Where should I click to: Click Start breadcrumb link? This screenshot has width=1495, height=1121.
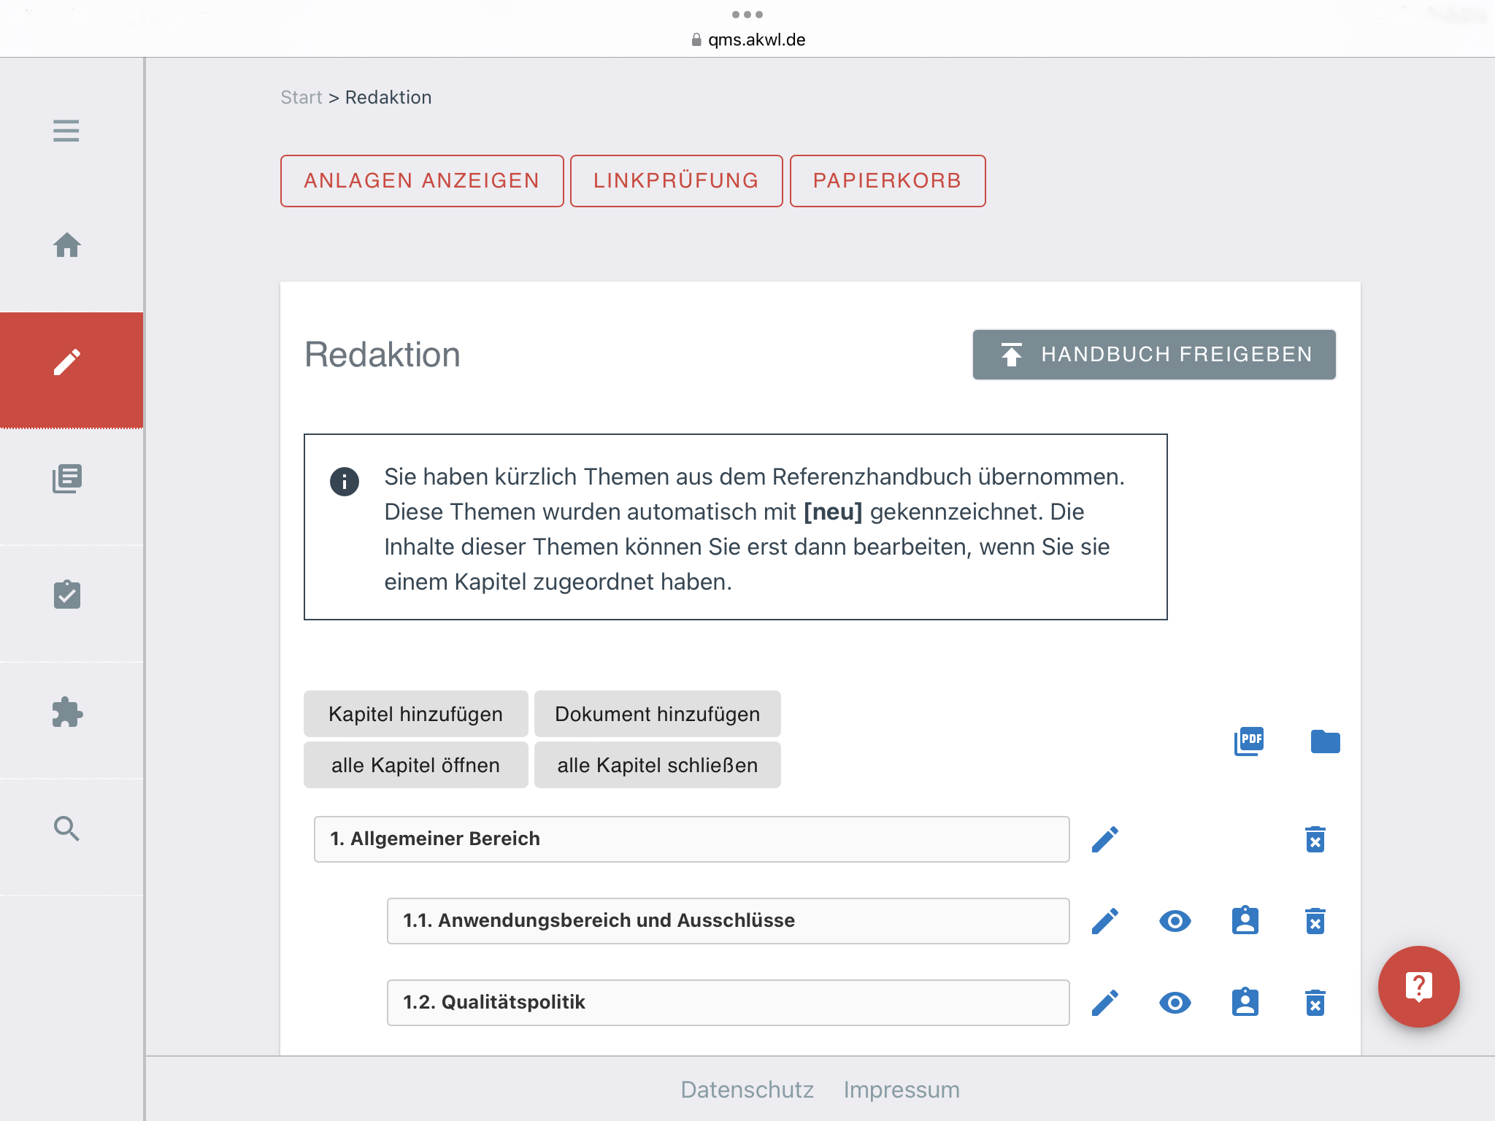301,97
